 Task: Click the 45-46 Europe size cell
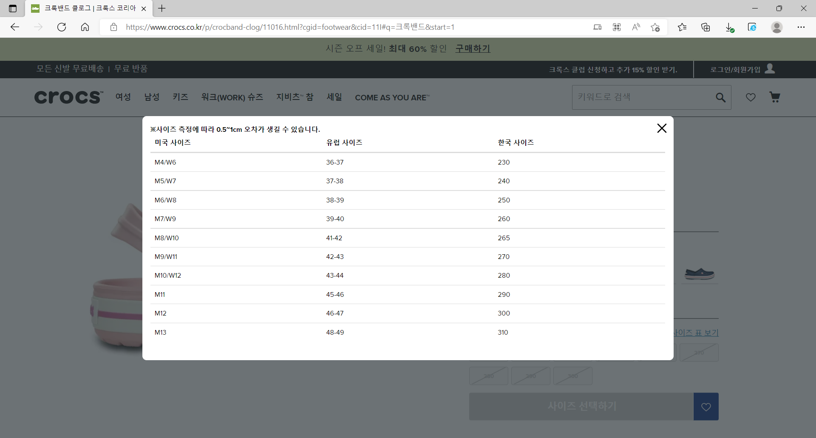pyautogui.click(x=335, y=295)
